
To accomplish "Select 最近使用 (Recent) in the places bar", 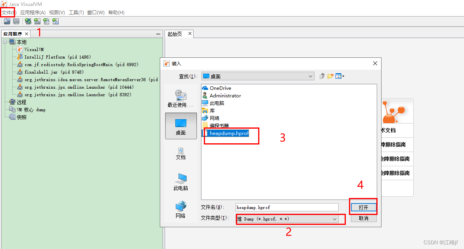I will click(x=180, y=99).
